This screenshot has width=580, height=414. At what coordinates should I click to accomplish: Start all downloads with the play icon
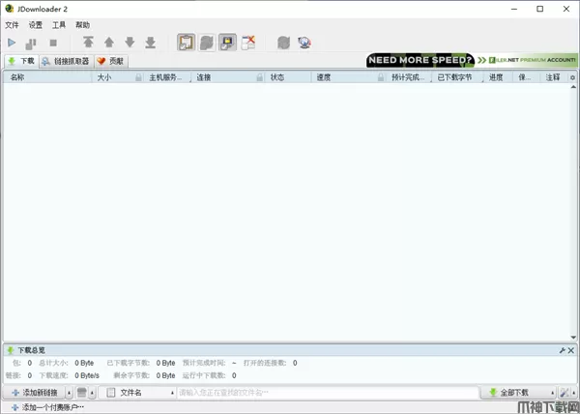[12, 43]
